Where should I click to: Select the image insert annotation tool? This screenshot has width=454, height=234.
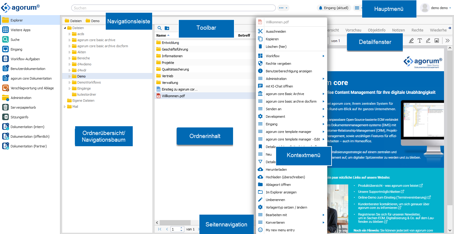437,41
